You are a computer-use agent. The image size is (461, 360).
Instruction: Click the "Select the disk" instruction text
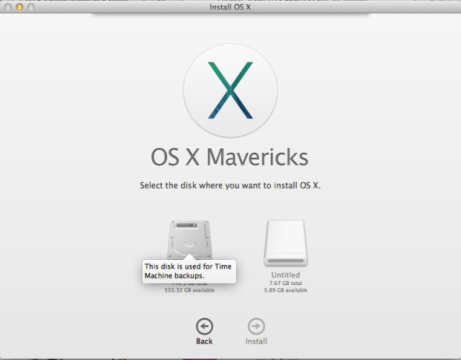click(230, 186)
